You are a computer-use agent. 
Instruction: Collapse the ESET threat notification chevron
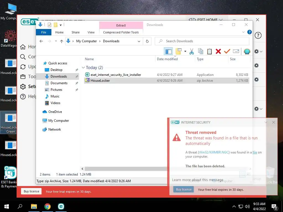266,122
